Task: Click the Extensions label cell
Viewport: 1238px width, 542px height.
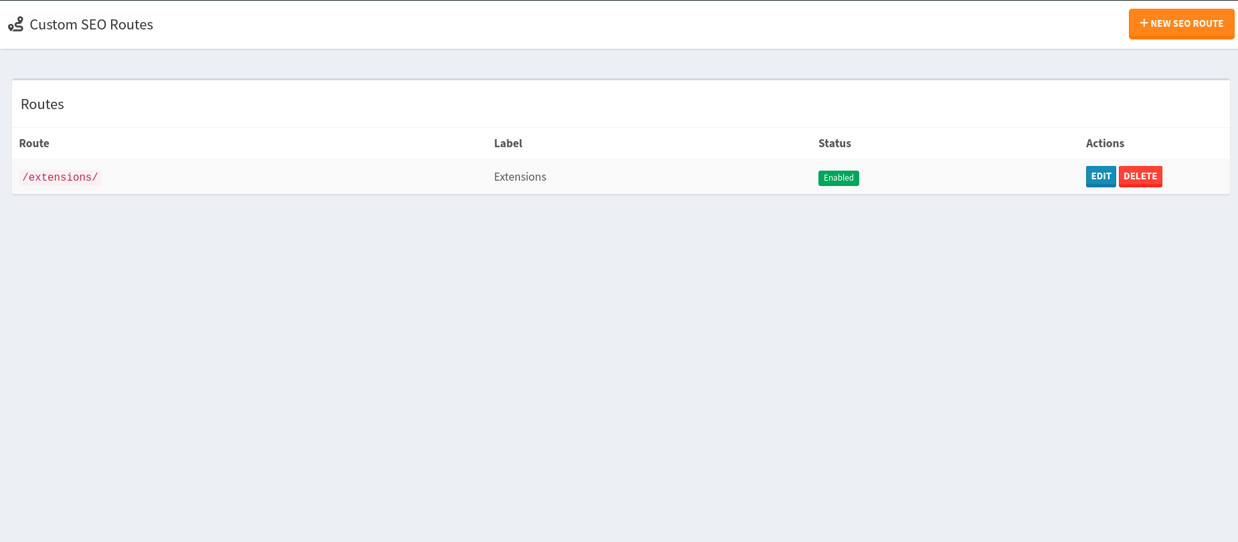Action: [x=520, y=177]
